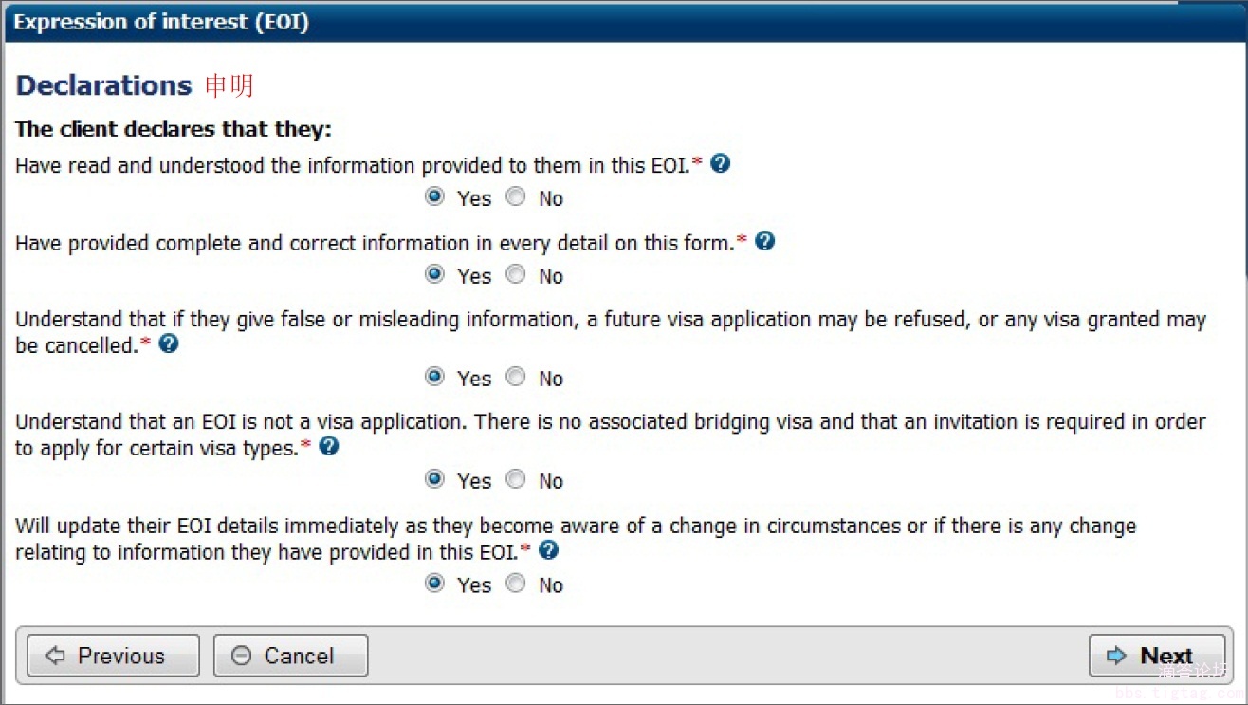Select Yes for 'Will update their EOI details'
This screenshot has width=1248, height=705.
pos(435,584)
